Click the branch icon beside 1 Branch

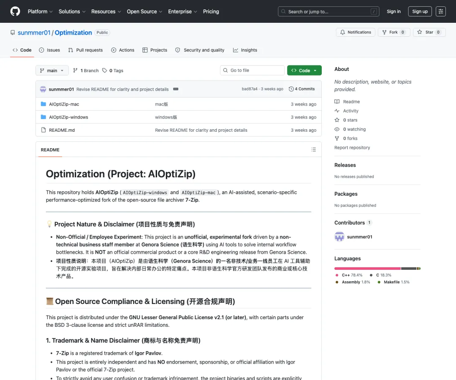75,71
